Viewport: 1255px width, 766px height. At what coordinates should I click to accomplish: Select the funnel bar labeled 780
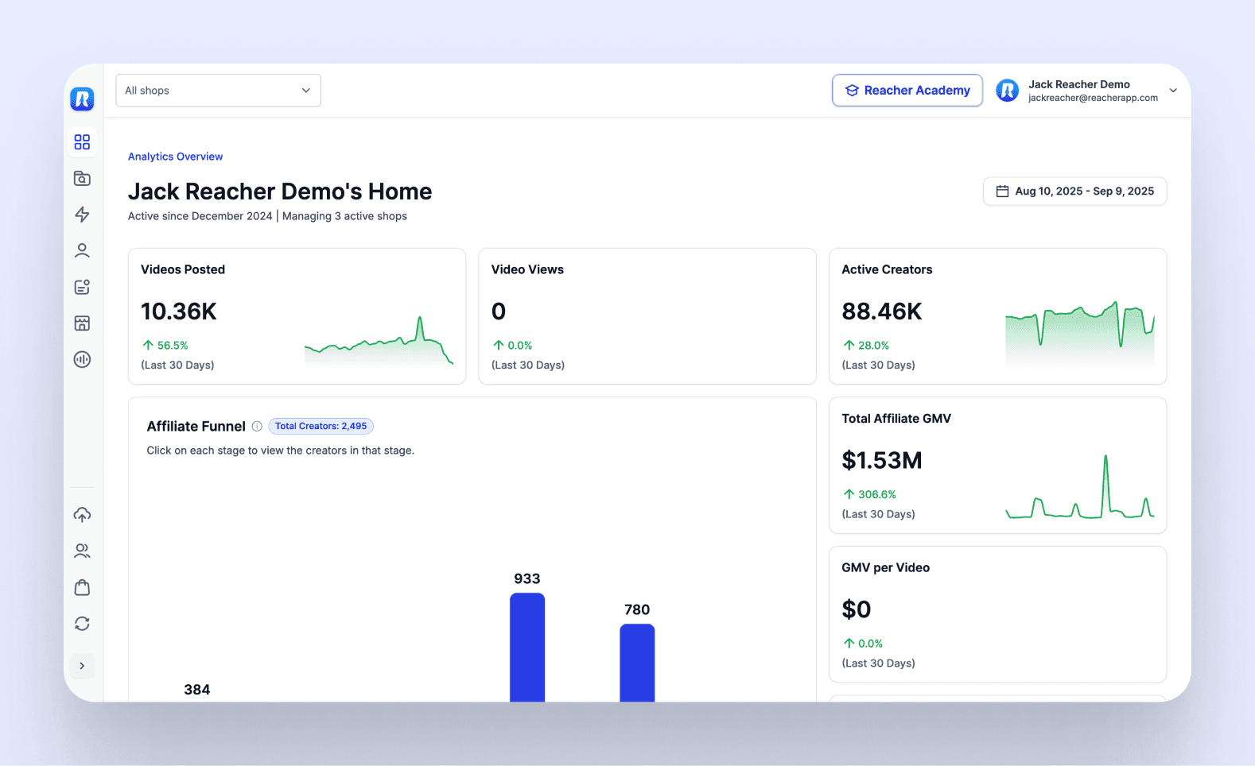coord(637,663)
